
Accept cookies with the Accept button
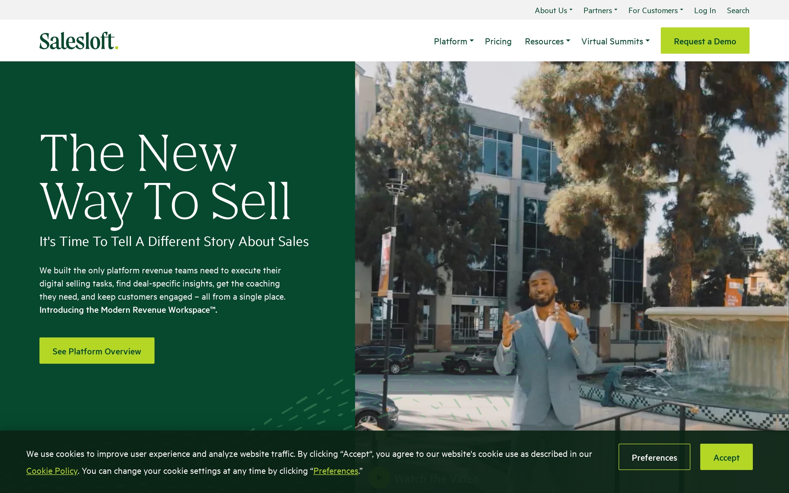726,457
